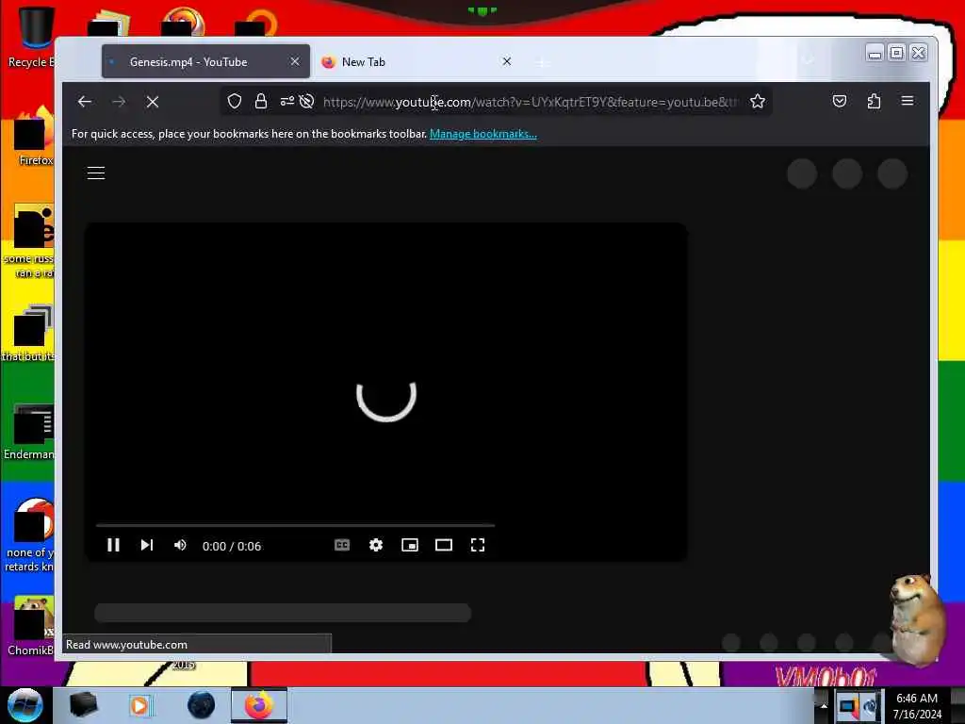Screen dimensions: 965x724
Task: Select the Enderman desktop icon
Action: click(29, 432)
